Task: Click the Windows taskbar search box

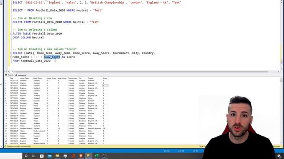Action: click(11, 156)
